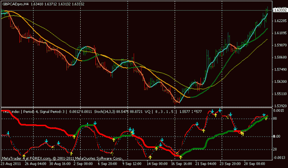Select the 1.56300 price axis value
The height and width of the screenshot is (168, 288).
280,81
